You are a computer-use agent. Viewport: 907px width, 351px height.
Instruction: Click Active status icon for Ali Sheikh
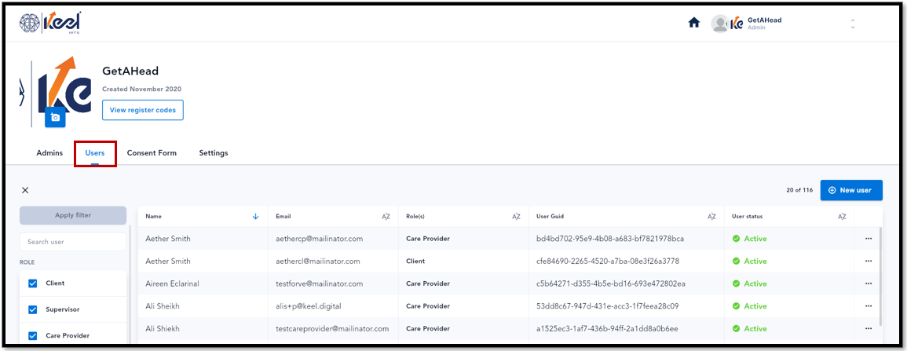click(x=737, y=306)
